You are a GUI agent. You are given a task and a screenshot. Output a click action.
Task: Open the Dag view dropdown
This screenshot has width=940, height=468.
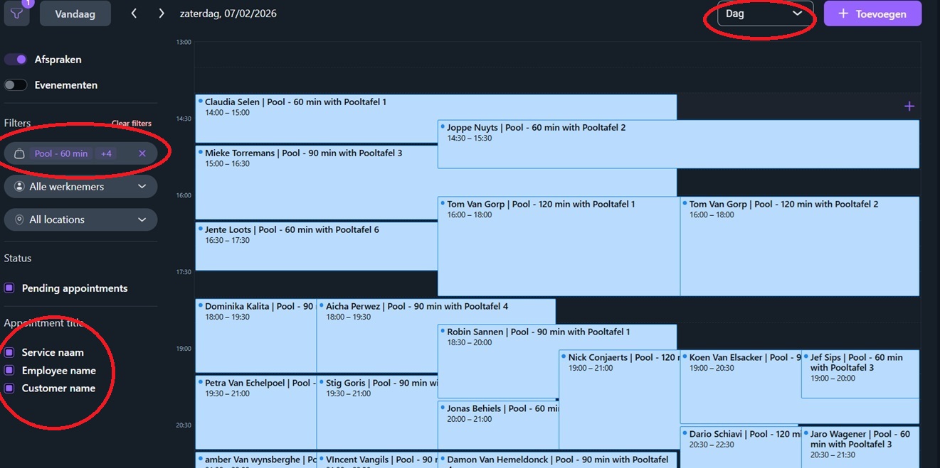(764, 13)
